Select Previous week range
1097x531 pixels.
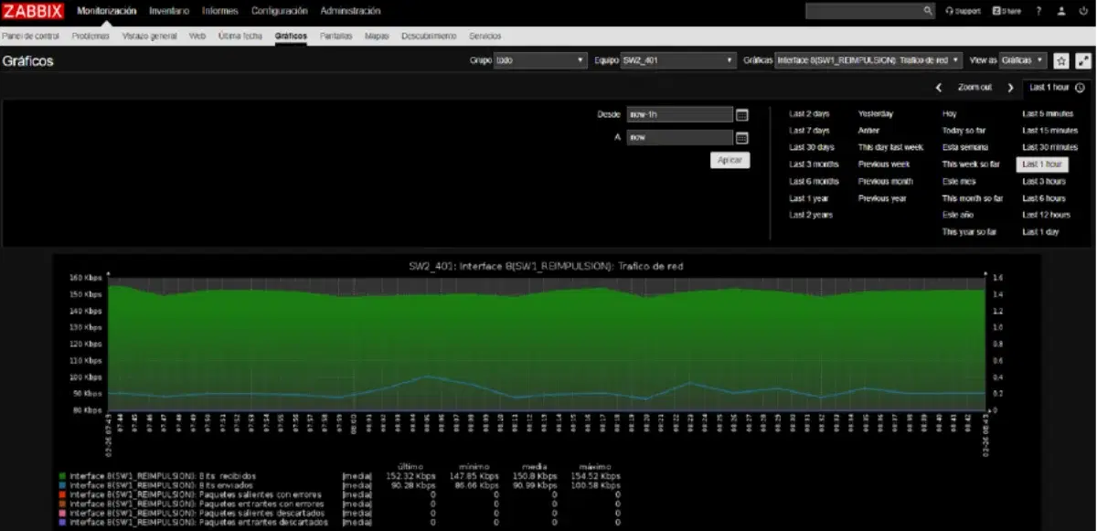point(883,165)
